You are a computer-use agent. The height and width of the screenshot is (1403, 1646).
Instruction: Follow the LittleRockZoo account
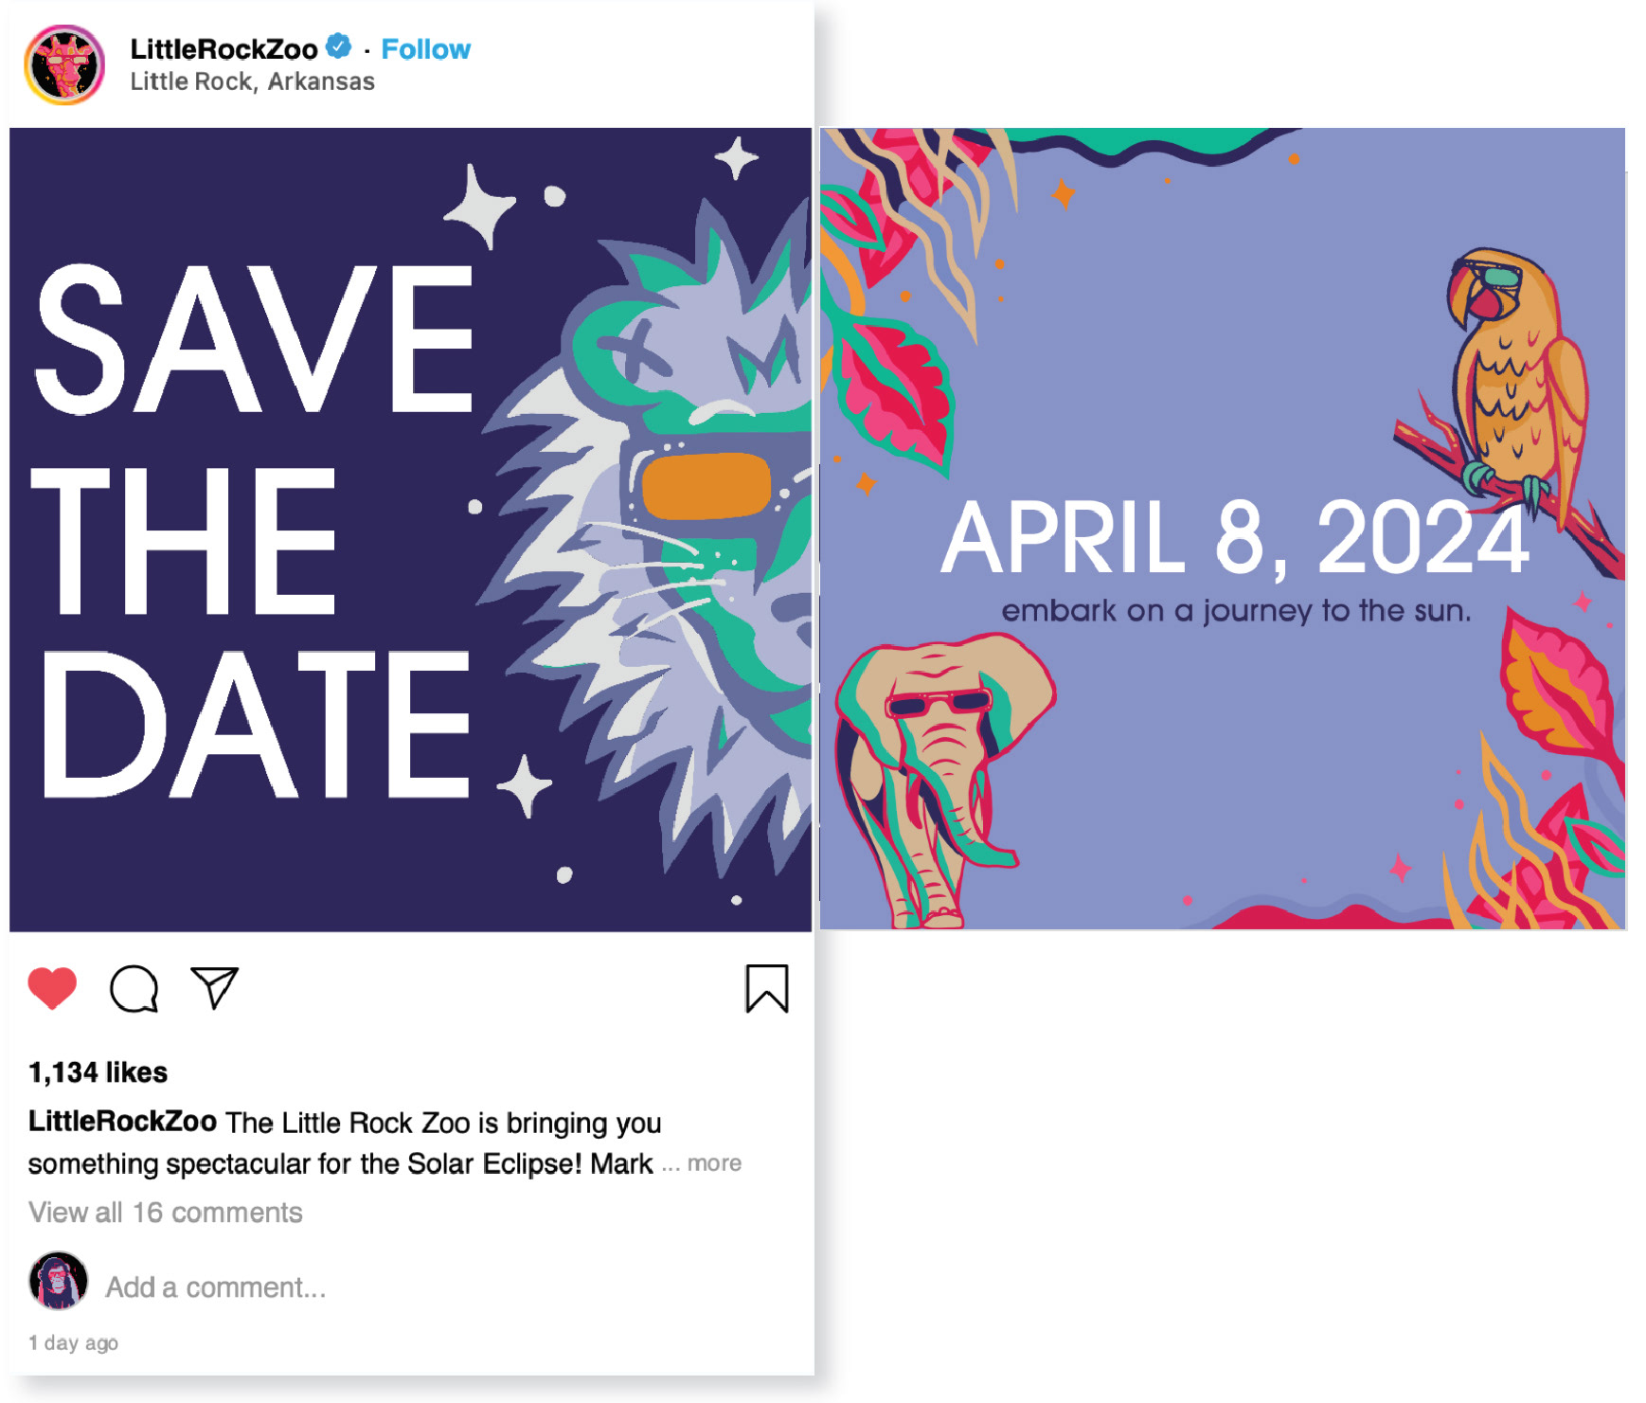[x=425, y=49]
